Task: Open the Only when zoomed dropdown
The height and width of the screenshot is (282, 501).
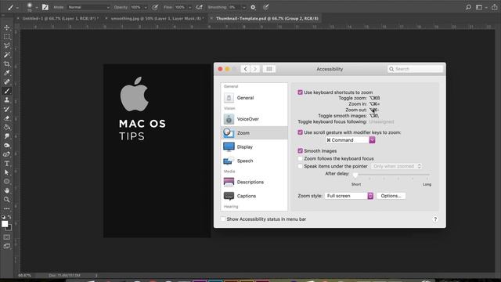Action: [x=397, y=166]
